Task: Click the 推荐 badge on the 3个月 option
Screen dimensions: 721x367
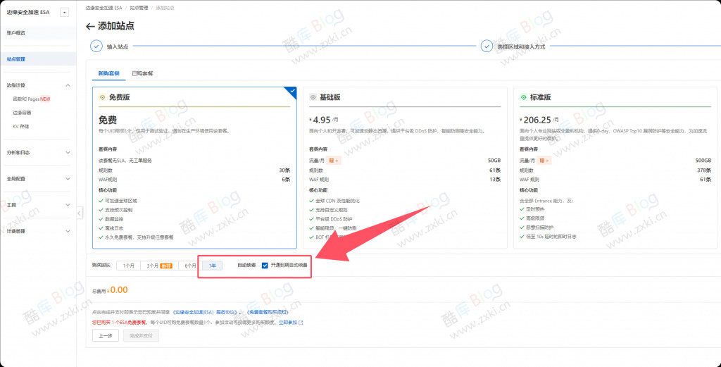Action: pos(165,266)
